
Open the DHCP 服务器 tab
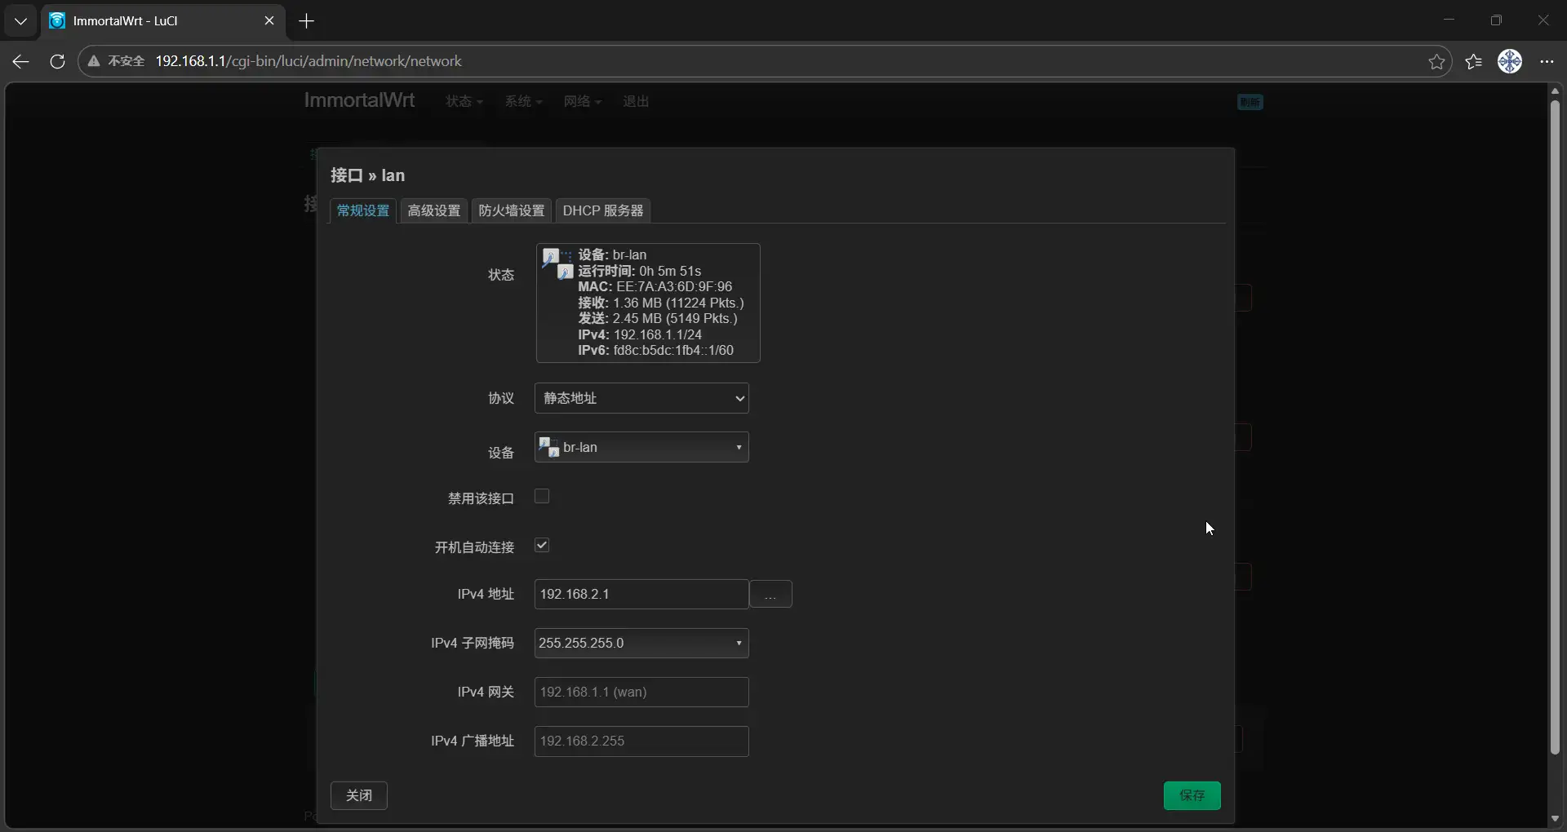click(x=602, y=210)
